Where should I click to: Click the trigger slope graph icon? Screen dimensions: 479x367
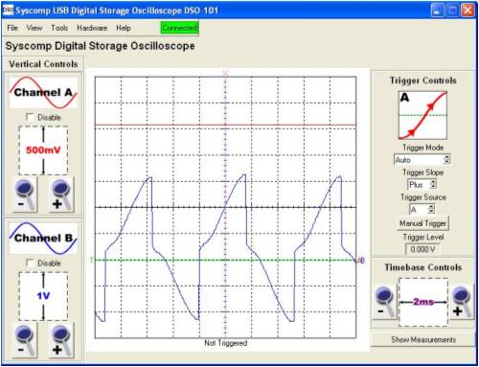(x=422, y=115)
